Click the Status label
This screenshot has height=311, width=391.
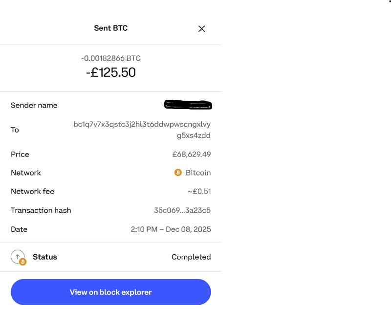(x=45, y=257)
